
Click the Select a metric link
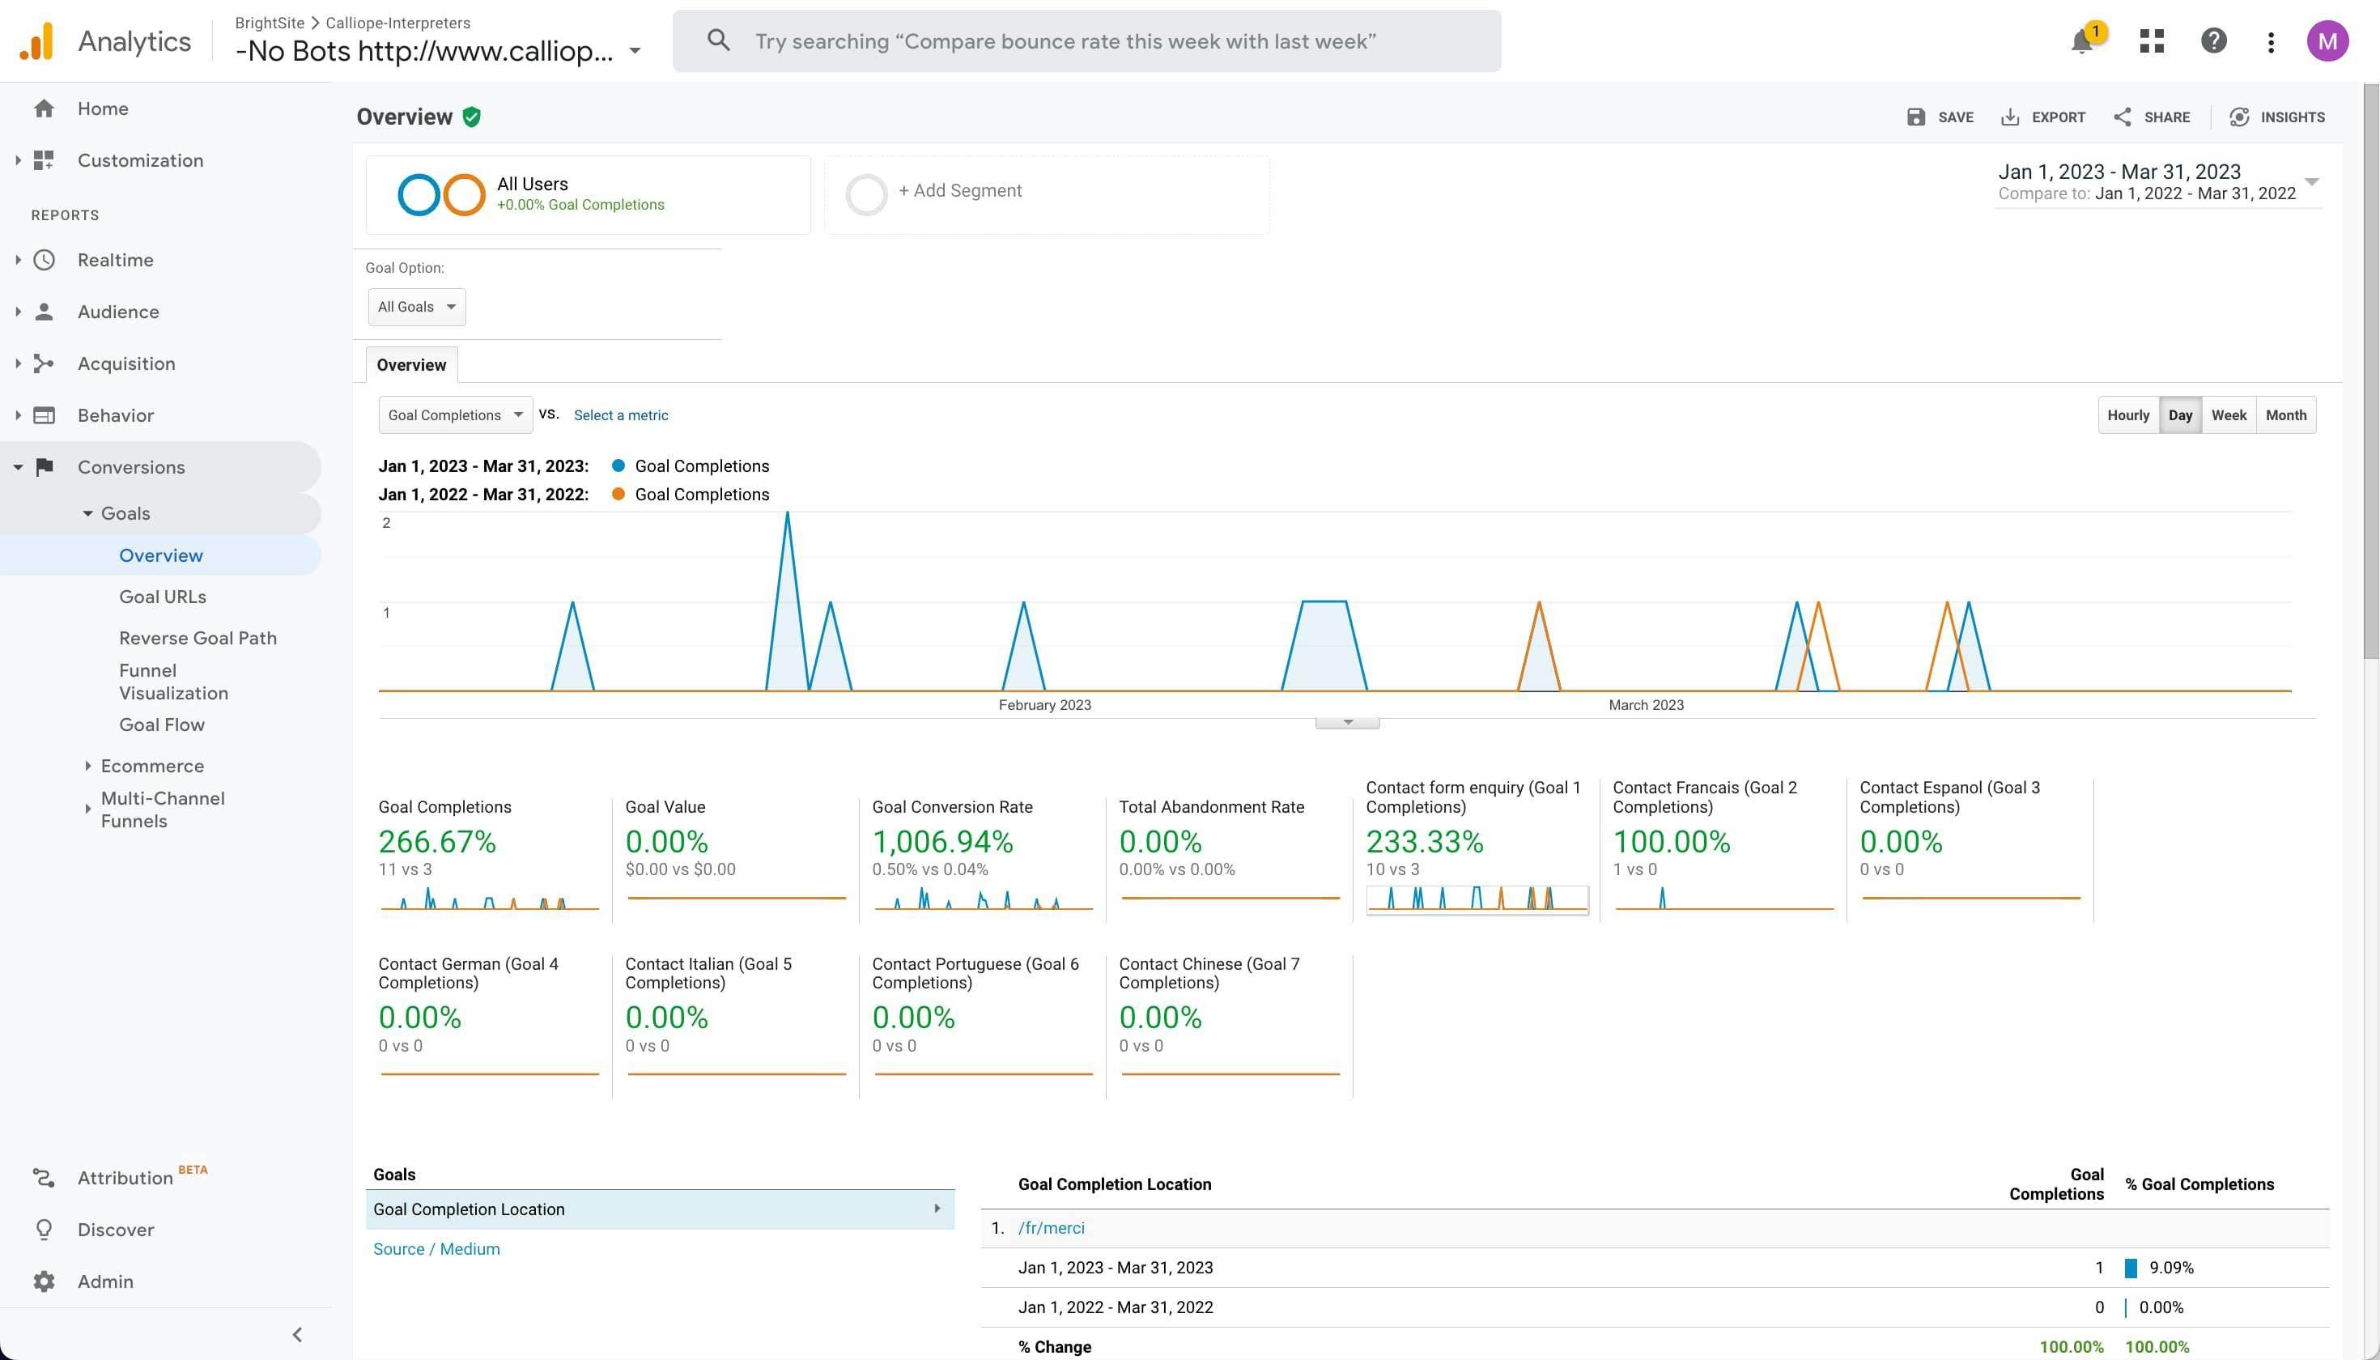click(x=620, y=414)
